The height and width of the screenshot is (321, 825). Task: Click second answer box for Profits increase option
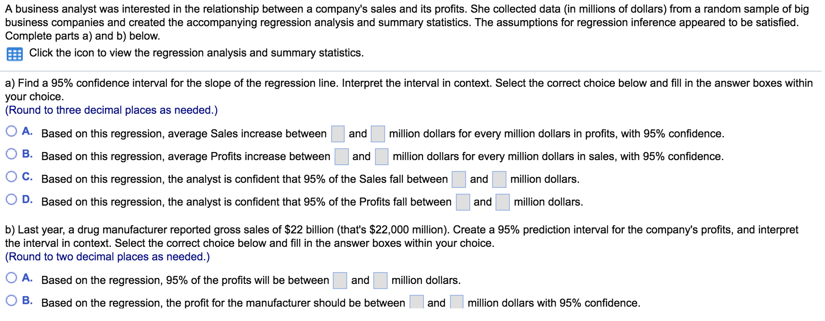[381, 157]
